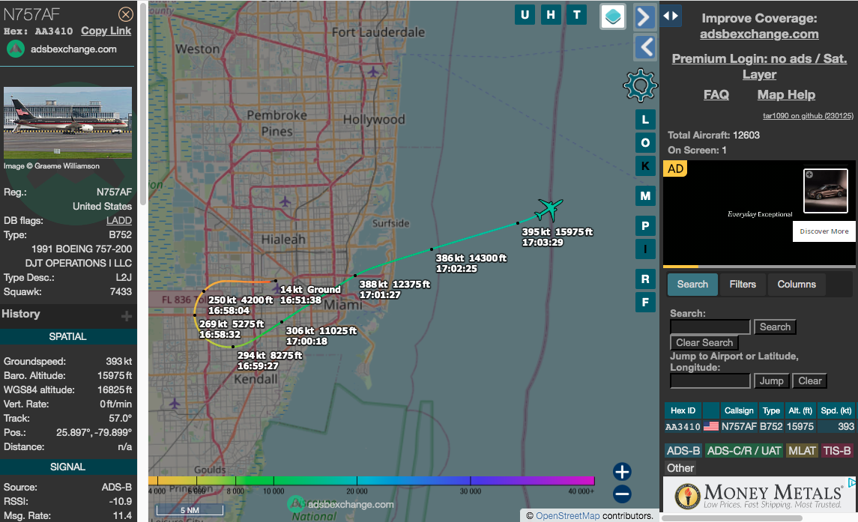Close the N757AF aircraft info panel
Image resolution: width=858 pixels, height=522 pixels.
(126, 14)
